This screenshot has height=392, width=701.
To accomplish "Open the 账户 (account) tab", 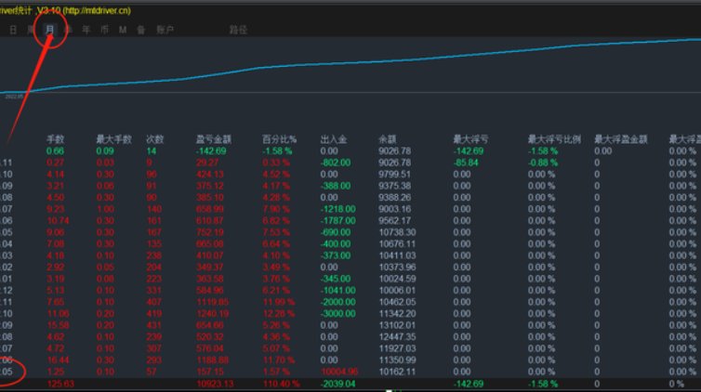I will coord(165,30).
